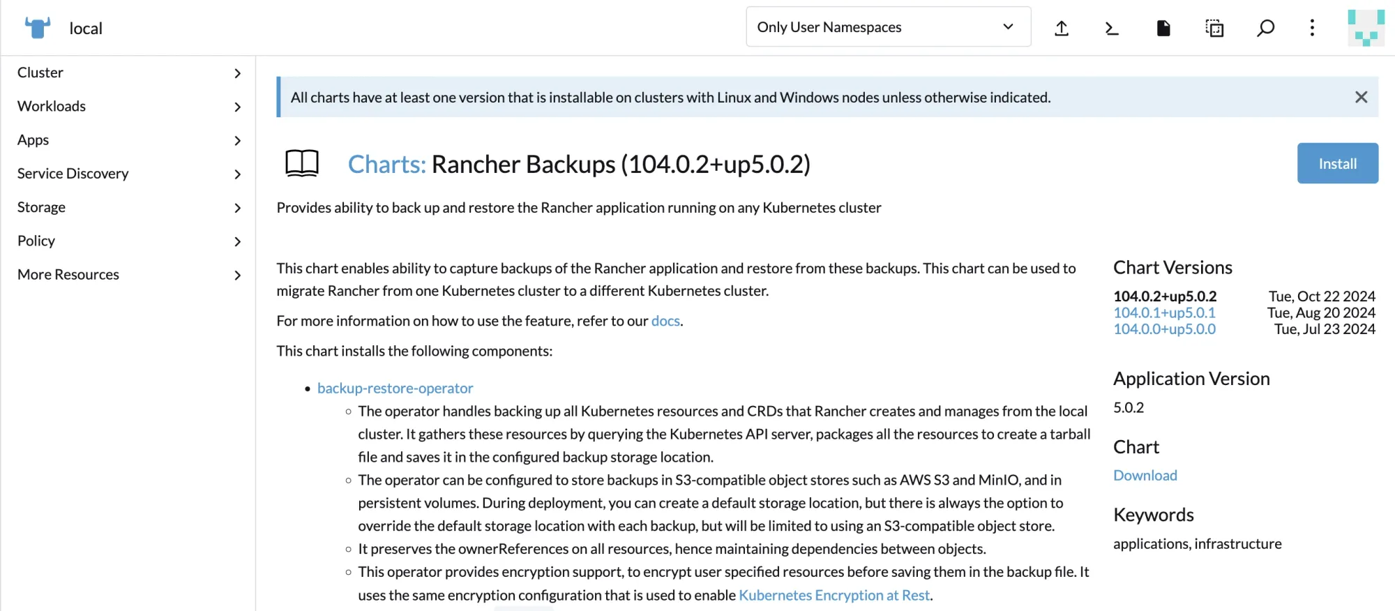Dismiss the Linux and Windows nodes banner

1361,97
